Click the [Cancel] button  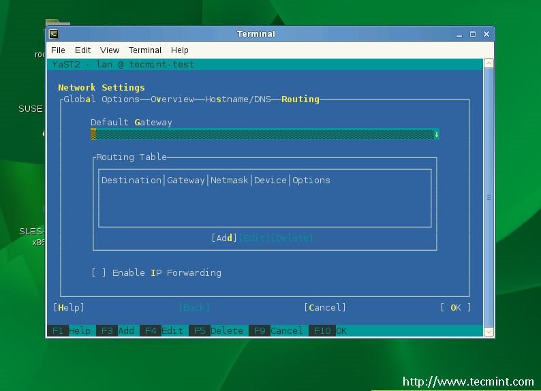pos(325,308)
